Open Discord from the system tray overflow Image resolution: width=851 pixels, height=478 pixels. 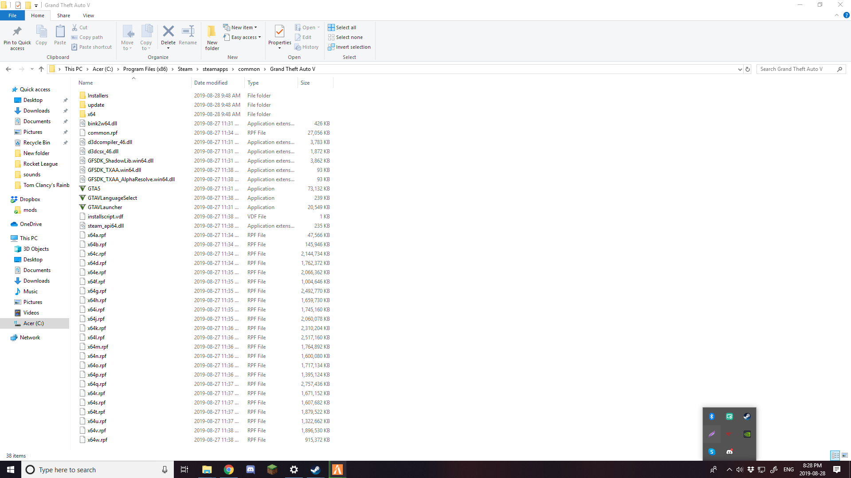point(729,451)
